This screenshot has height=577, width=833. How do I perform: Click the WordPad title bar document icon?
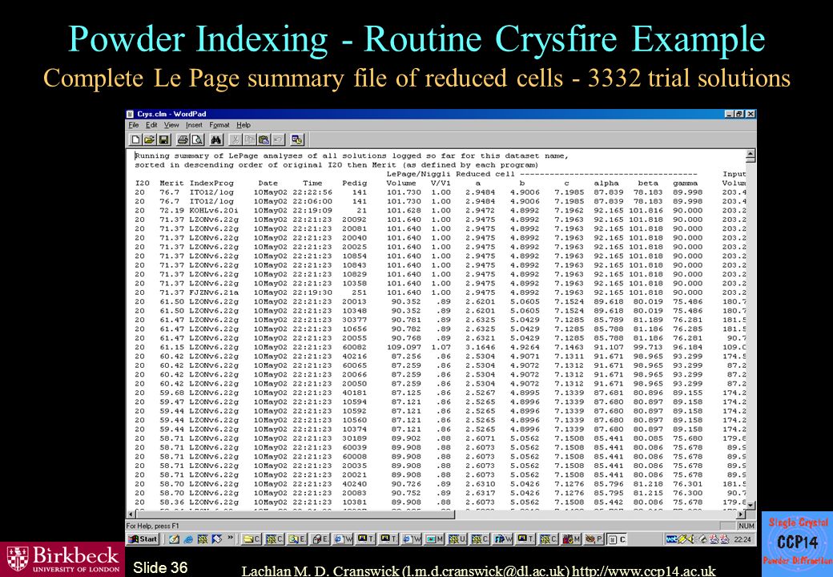click(131, 114)
